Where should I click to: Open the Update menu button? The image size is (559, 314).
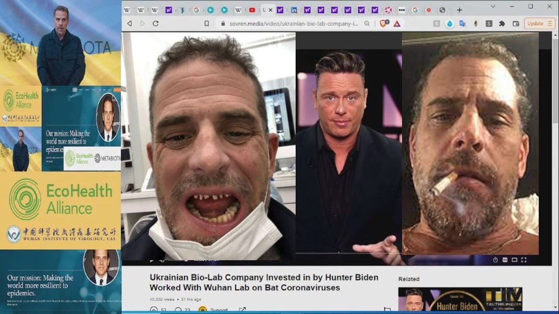coord(540,24)
